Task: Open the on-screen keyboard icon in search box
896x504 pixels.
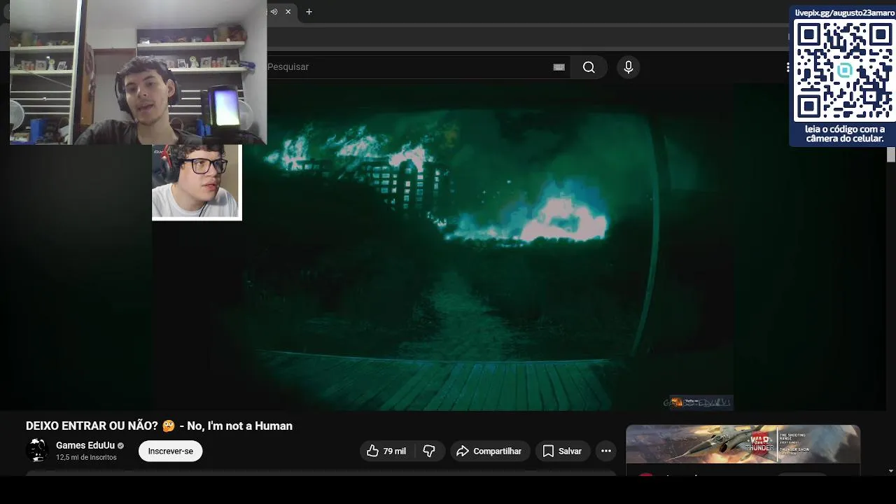Action: coord(559,67)
